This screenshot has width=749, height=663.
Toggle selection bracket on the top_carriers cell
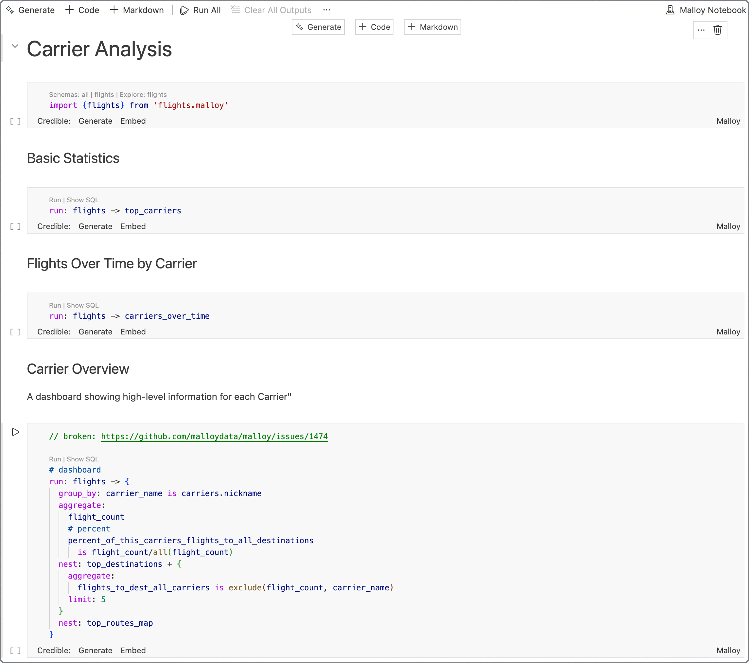[15, 227]
